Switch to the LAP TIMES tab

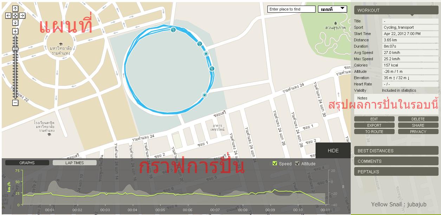click(74, 163)
